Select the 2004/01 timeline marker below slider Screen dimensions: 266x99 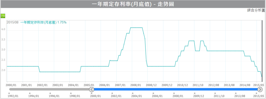click(x=133, y=93)
